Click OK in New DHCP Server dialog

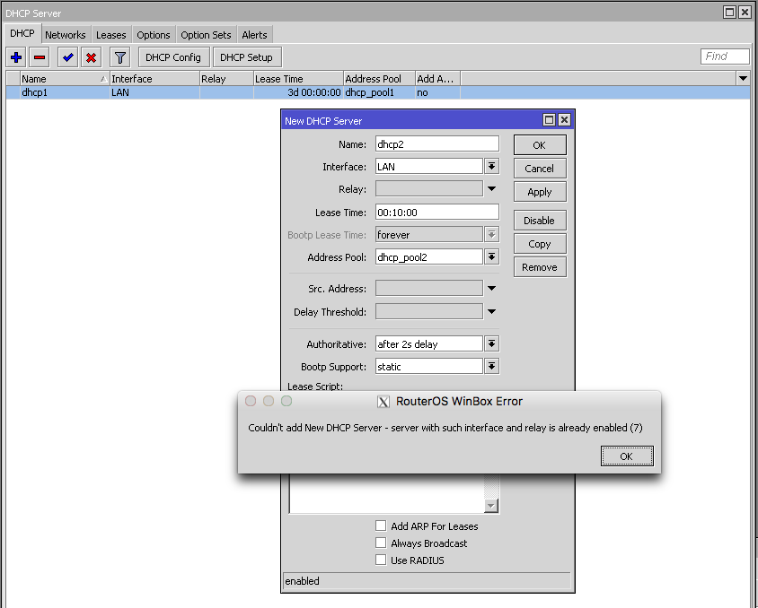click(x=540, y=145)
